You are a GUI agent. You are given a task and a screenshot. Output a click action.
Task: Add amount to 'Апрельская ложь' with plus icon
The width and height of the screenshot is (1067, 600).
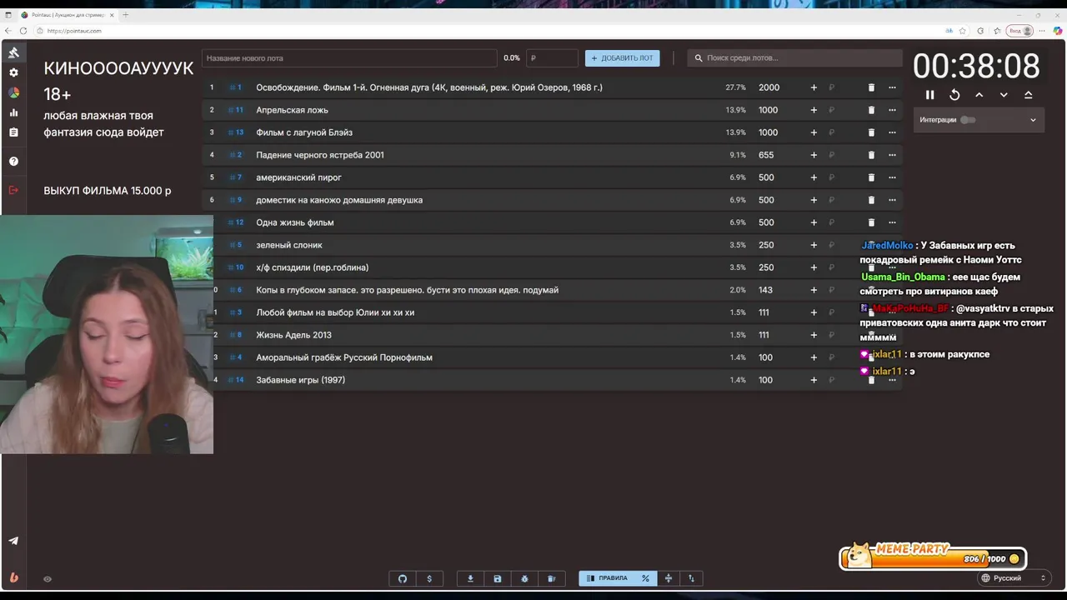814,110
